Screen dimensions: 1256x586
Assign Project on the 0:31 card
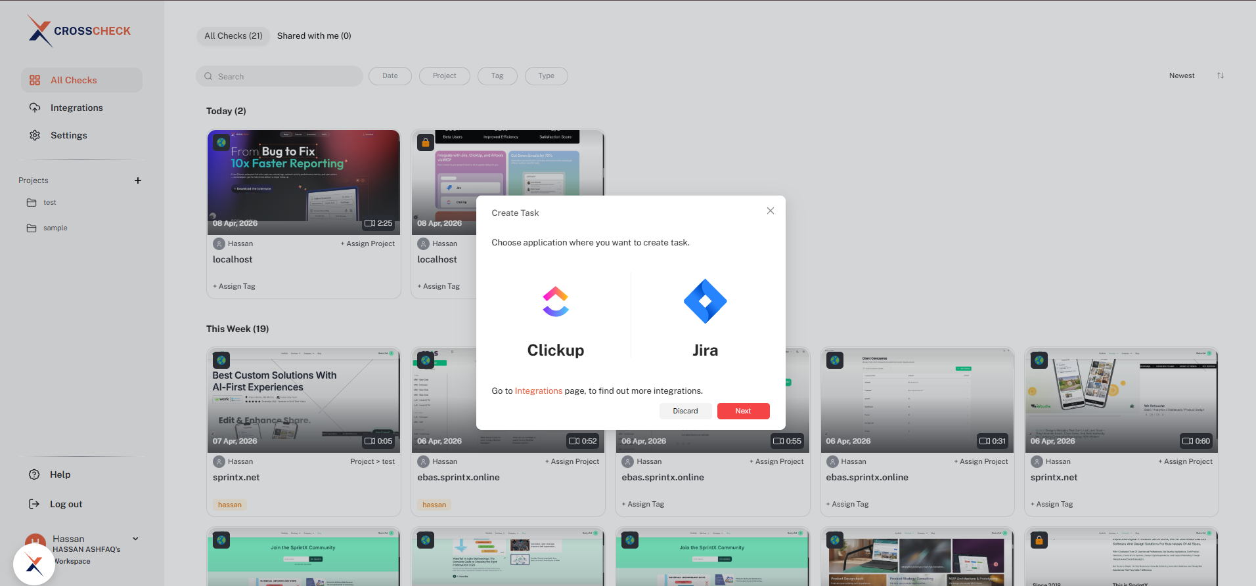coord(981,461)
